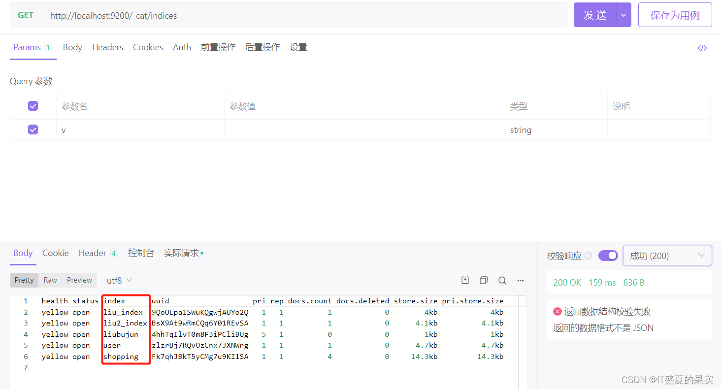This screenshot has height=389, width=721.
Task: Switch to the Headers tab
Action: [x=107, y=47]
